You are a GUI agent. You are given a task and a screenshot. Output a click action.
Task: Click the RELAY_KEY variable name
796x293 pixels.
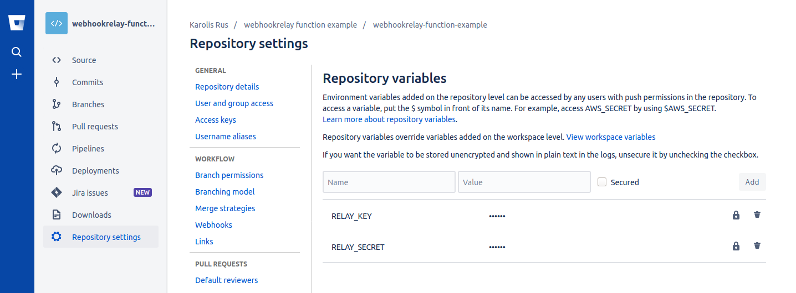click(x=351, y=216)
